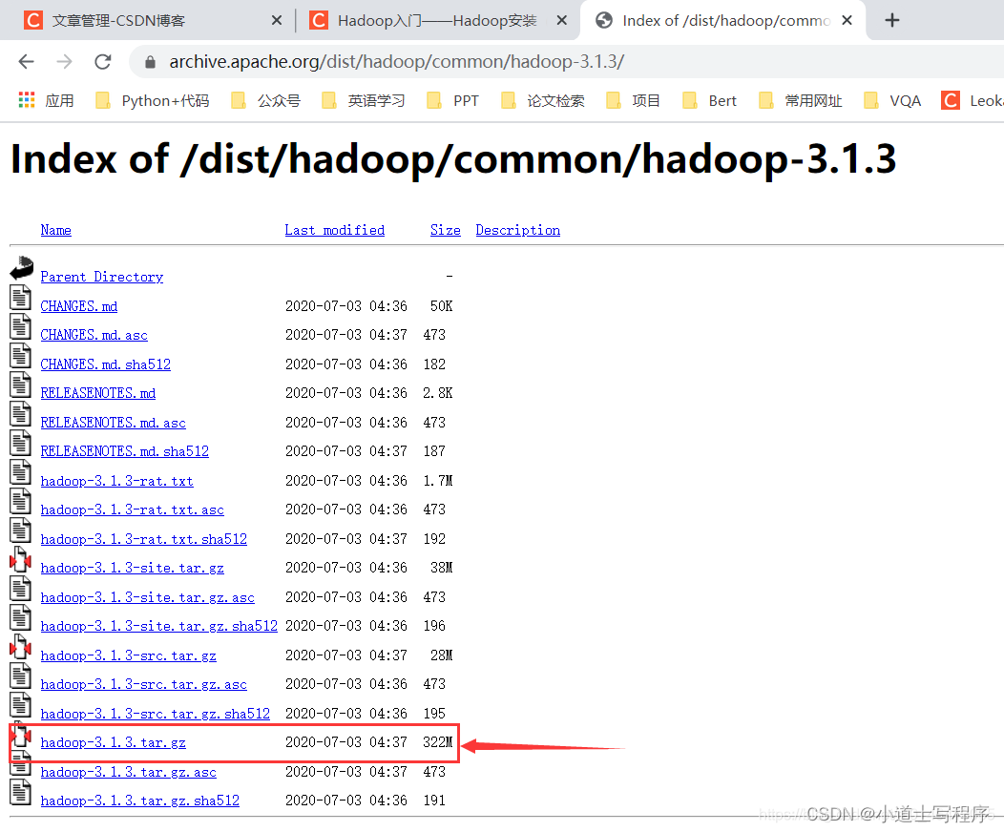Open the 常用网址 bookmarks folder

coord(801,100)
